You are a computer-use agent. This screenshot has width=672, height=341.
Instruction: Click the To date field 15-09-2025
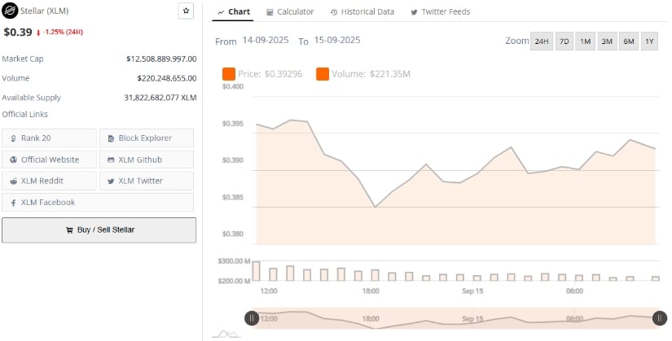click(337, 40)
